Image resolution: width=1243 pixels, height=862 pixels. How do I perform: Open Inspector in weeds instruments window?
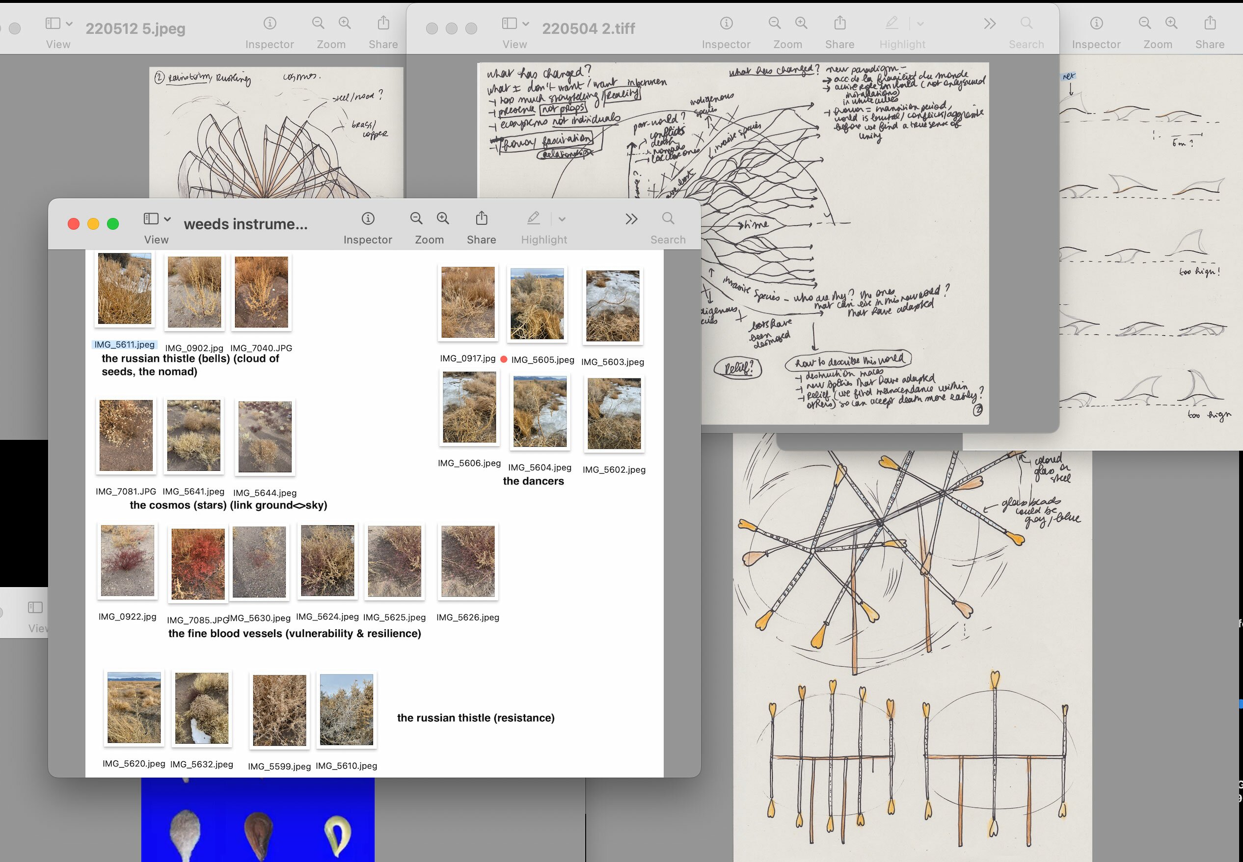point(368,219)
